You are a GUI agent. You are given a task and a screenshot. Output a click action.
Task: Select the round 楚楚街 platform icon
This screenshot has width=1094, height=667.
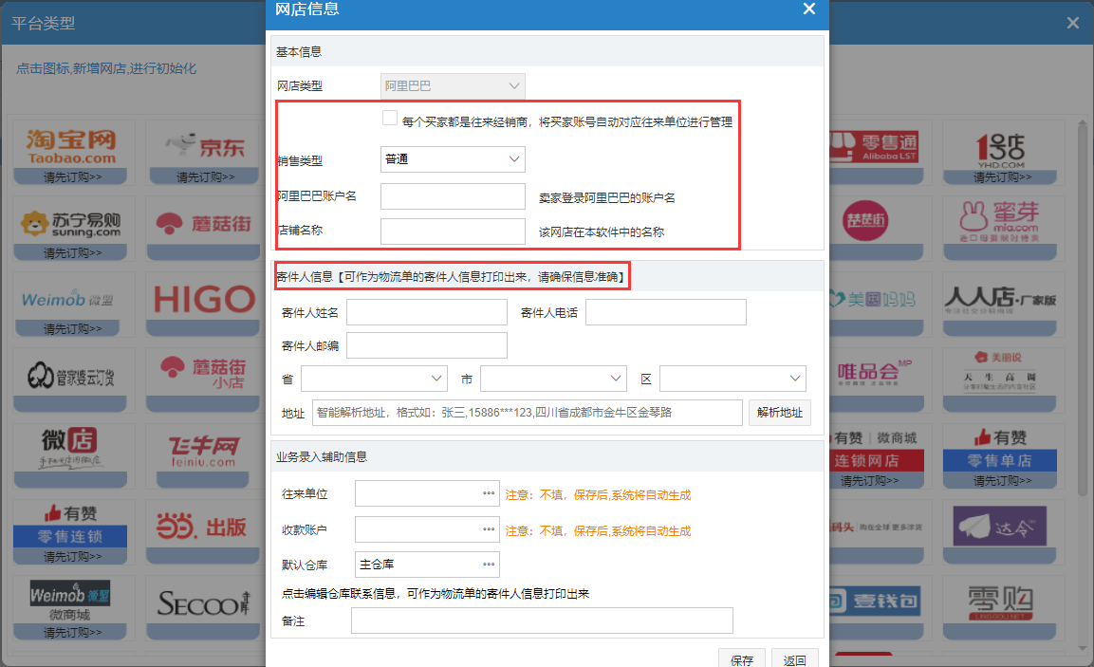tap(865, 220)
